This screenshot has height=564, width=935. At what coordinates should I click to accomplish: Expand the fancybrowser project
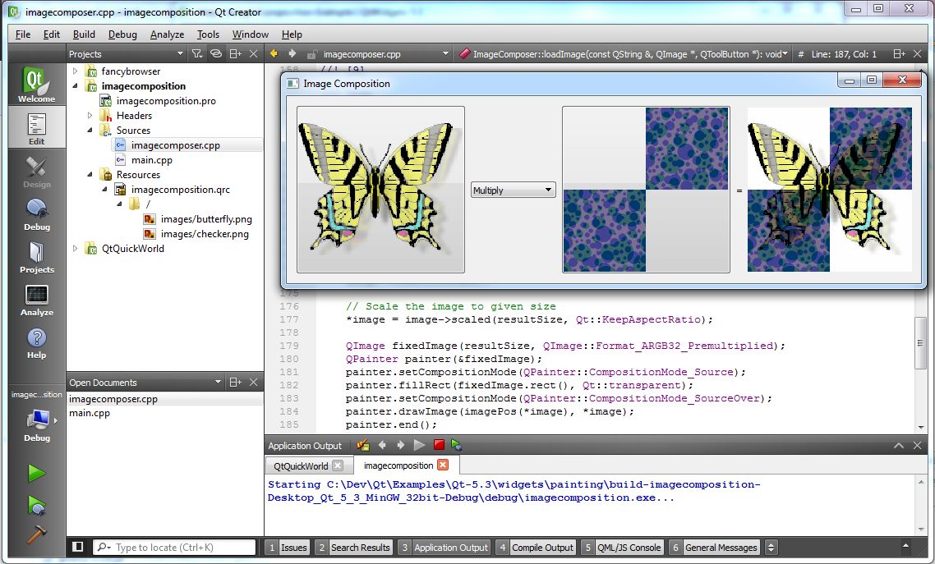pyautogui.click(x=75, y=71)
